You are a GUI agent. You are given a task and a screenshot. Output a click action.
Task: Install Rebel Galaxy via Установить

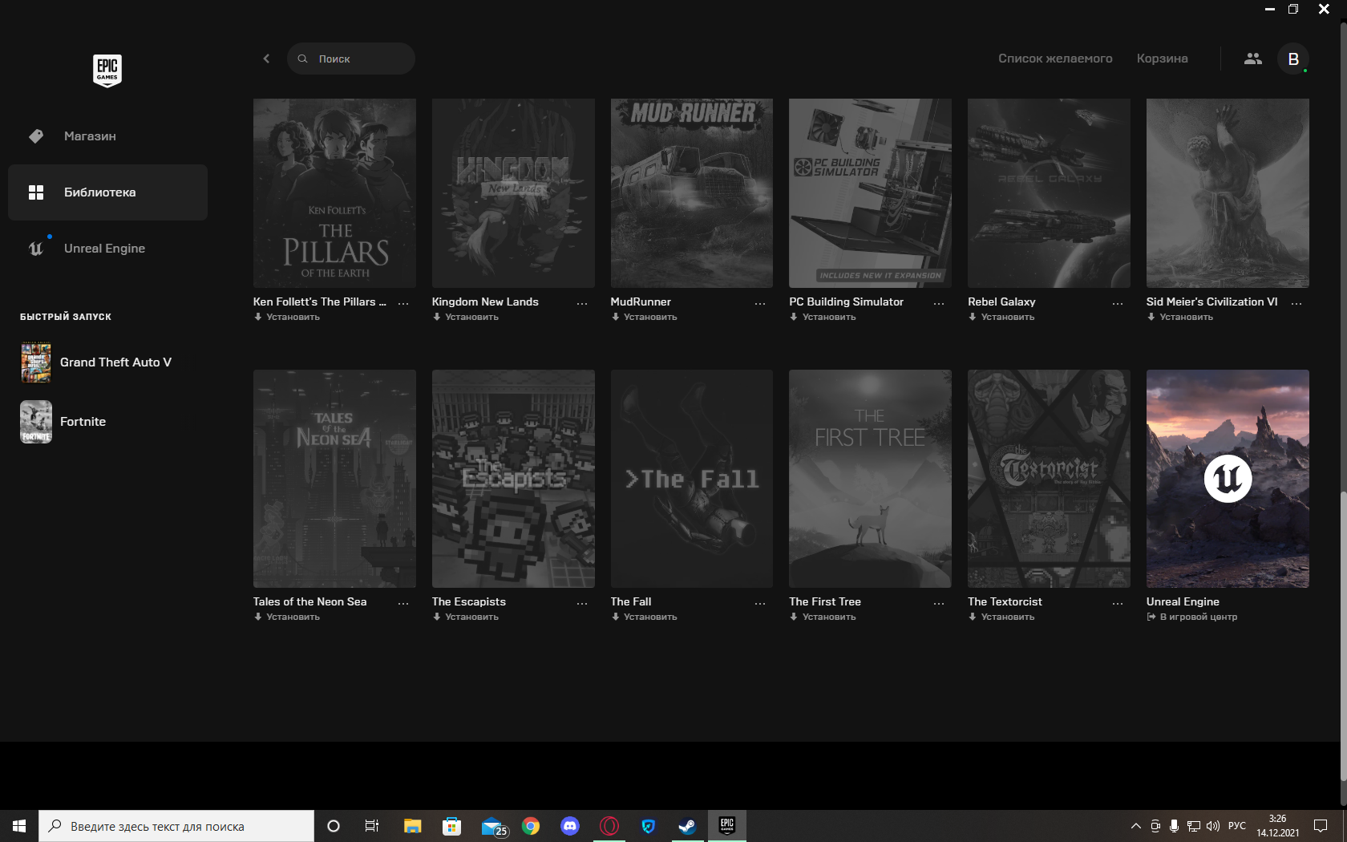tap(1001, 317)
